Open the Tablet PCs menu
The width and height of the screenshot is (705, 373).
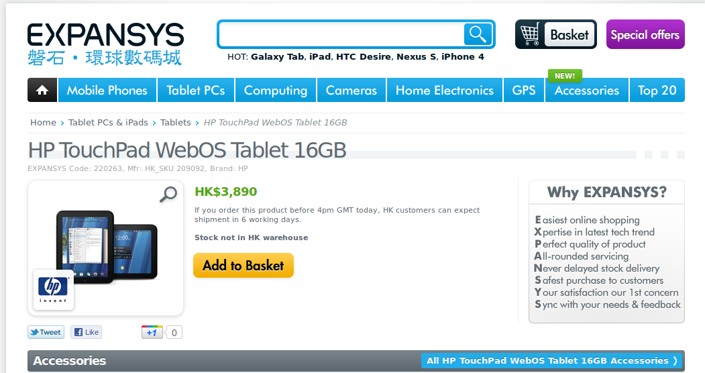point(196,90)
